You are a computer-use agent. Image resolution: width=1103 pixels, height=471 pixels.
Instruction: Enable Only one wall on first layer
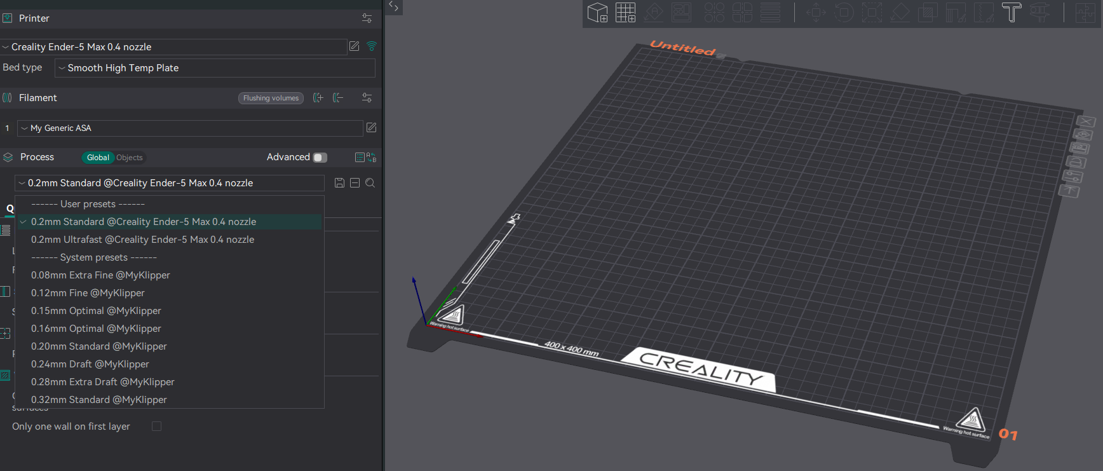156,427
